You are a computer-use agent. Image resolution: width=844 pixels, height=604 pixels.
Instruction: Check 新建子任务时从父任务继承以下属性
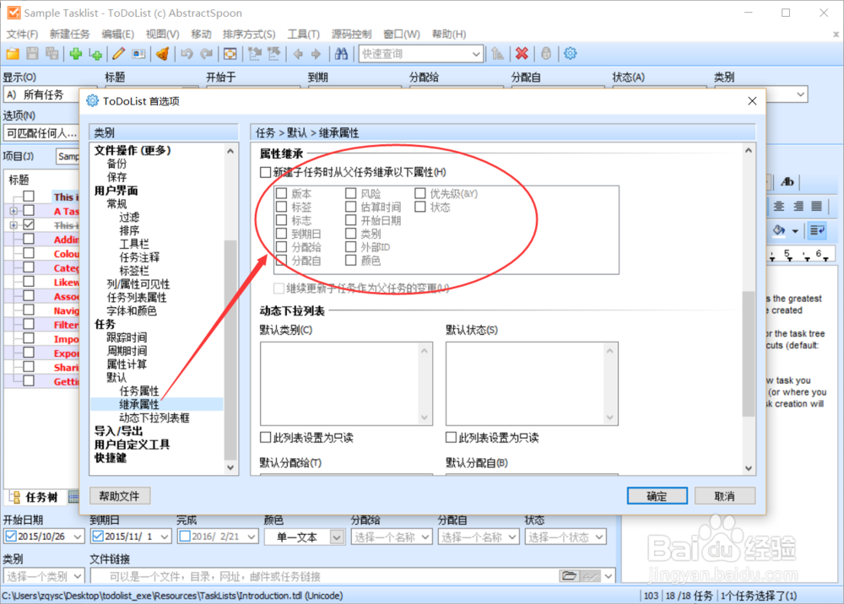point(264,171)
